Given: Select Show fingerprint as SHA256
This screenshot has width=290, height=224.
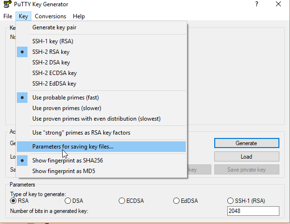Looking at the screenshot, I should [101, 161].
